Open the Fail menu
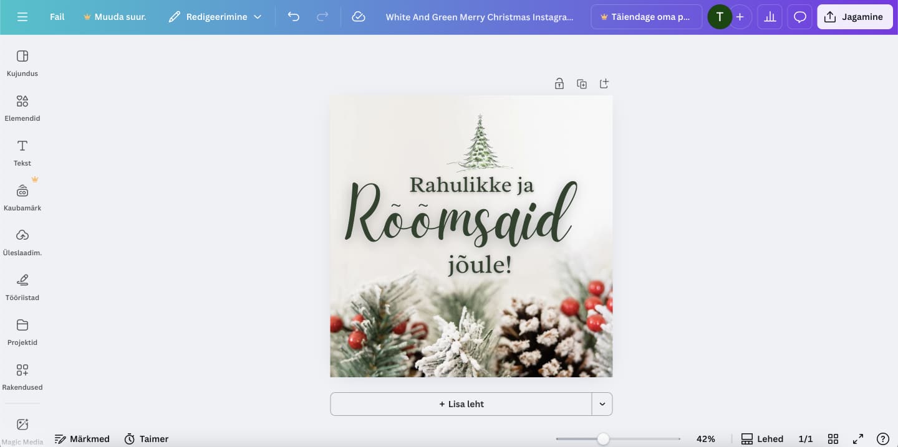Viewport: 898px width, 447px height. pos(57,17)
